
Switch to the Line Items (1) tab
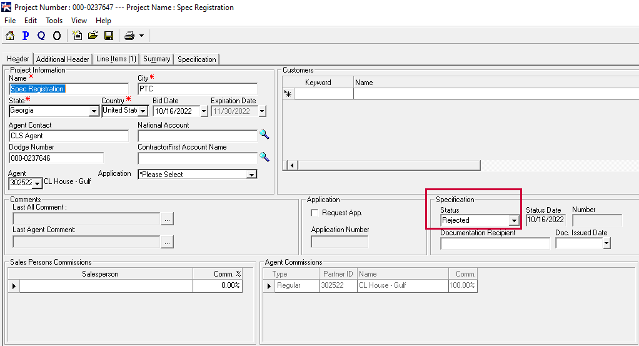click(116, 59)
